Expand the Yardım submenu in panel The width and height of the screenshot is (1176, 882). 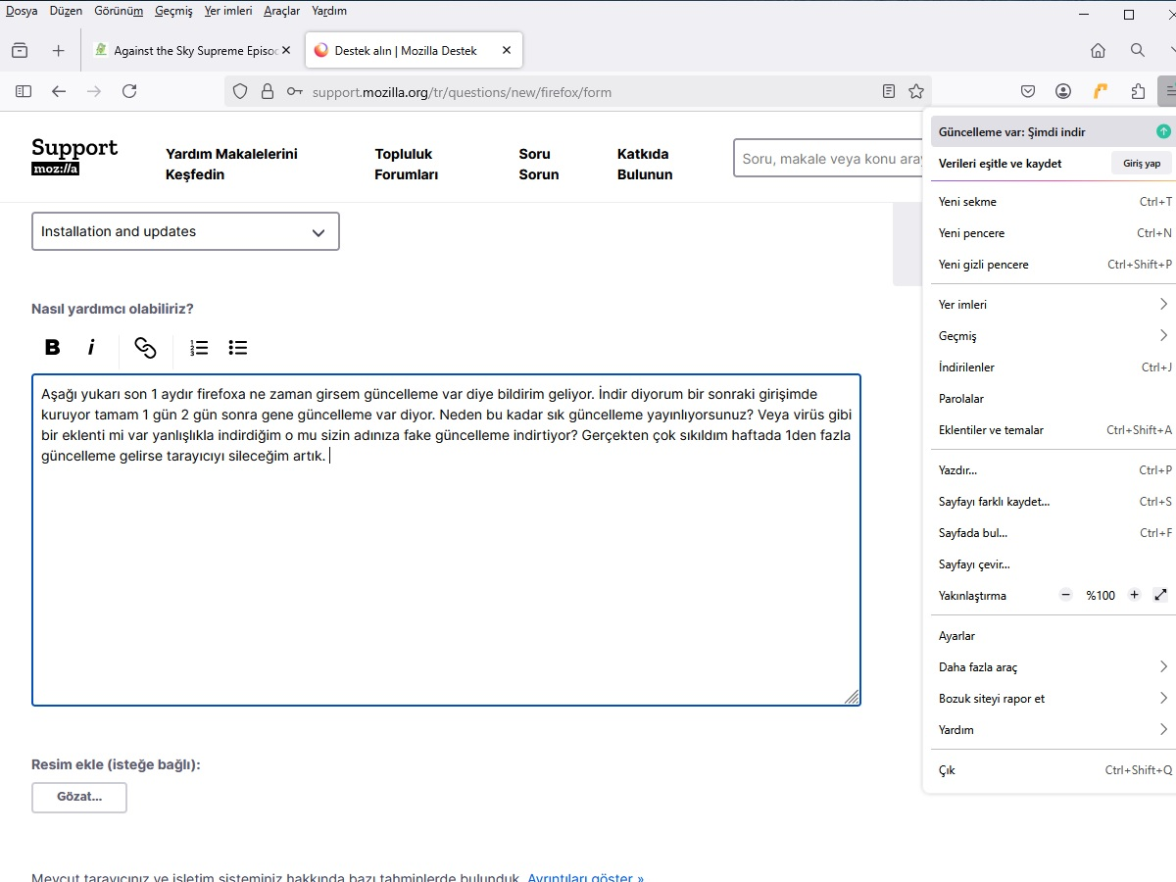(x=1053, y=730)
